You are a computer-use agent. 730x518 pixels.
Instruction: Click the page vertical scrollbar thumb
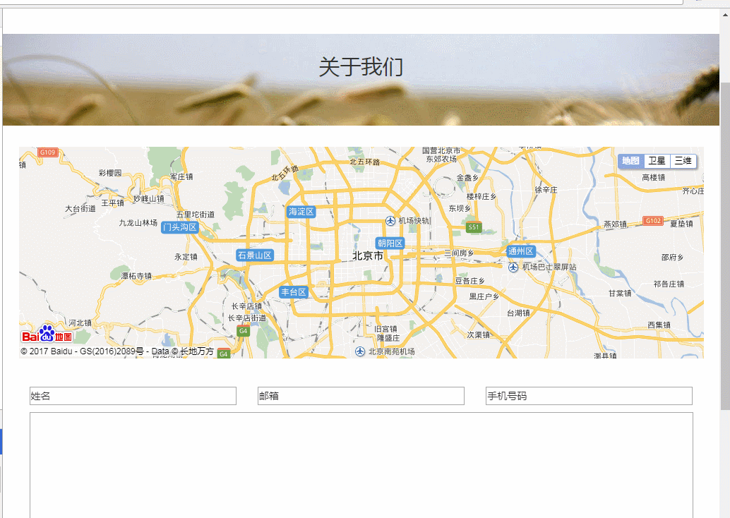725,247
